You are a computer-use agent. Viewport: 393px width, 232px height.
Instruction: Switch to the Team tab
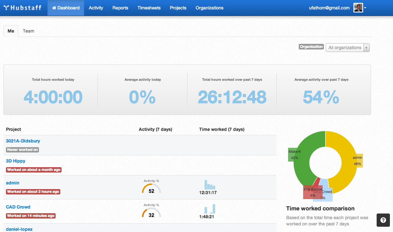[x=28, y=31]
